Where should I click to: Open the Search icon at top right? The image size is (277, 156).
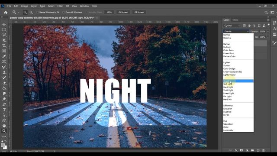click(266, 12)
